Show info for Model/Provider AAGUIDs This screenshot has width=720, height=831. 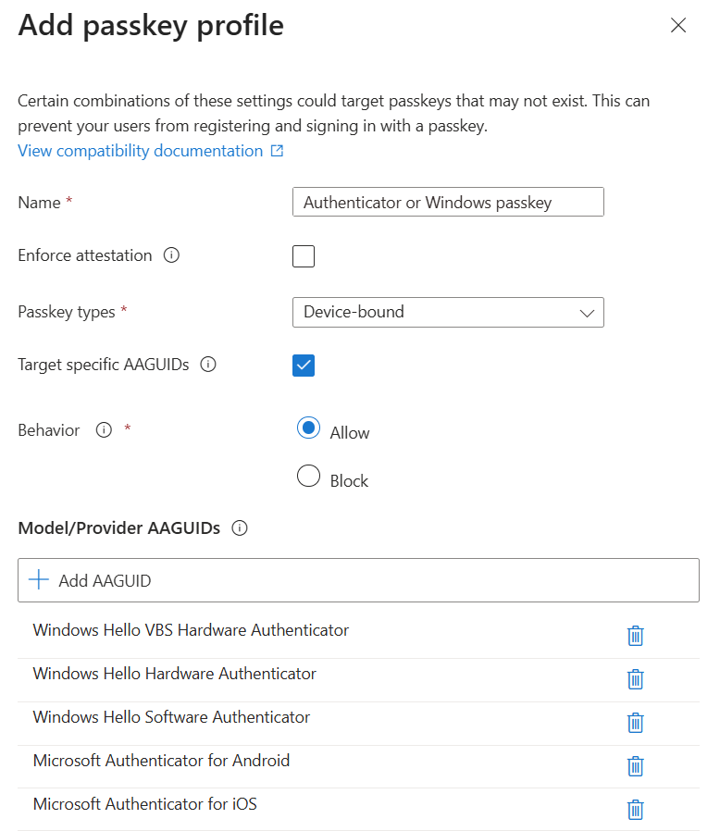240,527
